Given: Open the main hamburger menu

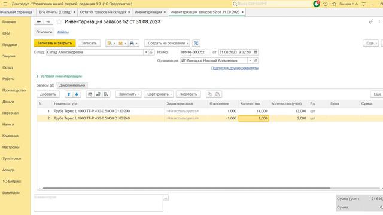Looking at the screenshot, I should 5,4.
